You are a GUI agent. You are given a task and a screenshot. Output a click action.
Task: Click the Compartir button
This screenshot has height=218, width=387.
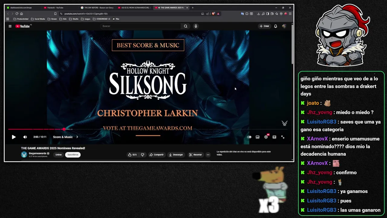point(157,155)
